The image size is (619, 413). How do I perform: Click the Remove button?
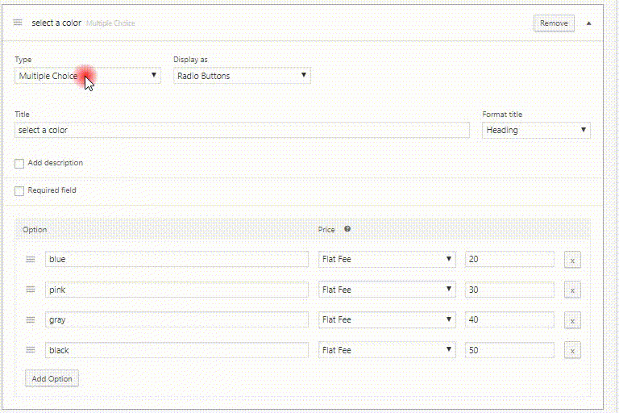[554, 23]
